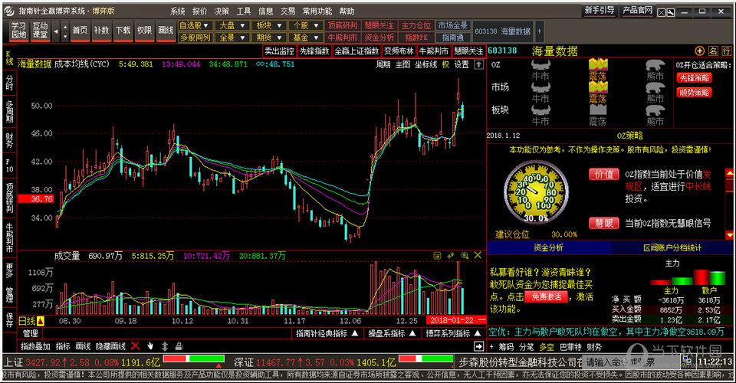Open 财务 in left sidebar

click(x=9, y=139)
